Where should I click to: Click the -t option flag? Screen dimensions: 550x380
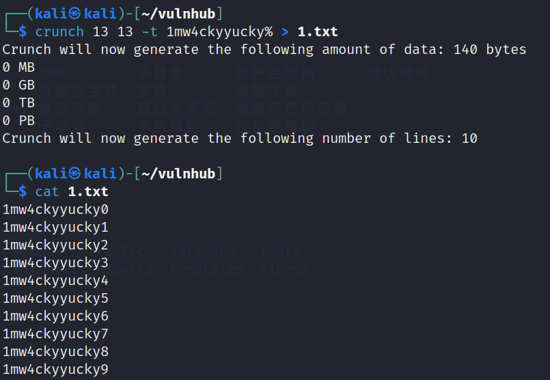pos(150,31)
